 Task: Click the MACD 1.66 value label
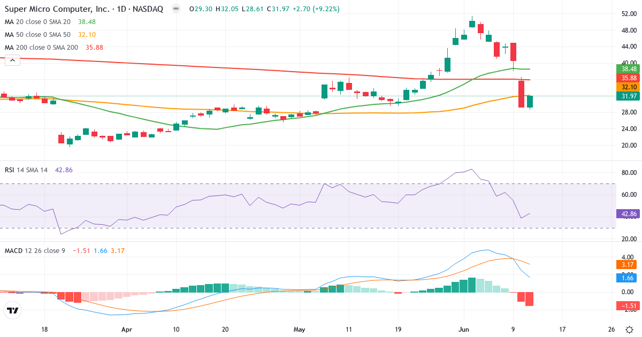[x=628, y=278]
